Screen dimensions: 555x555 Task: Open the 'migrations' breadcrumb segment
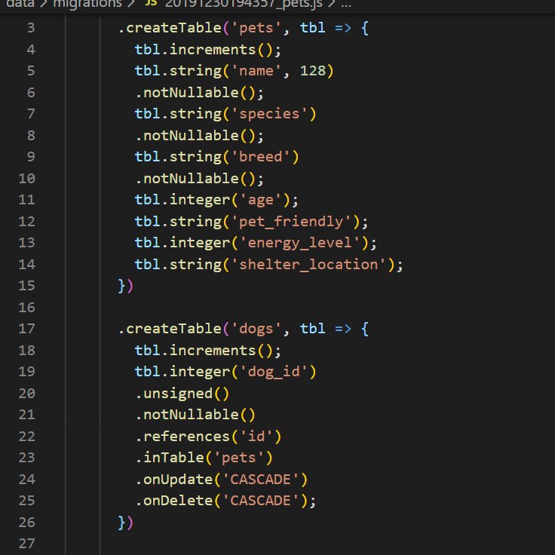pyautogui.click(x=87, y=4)
